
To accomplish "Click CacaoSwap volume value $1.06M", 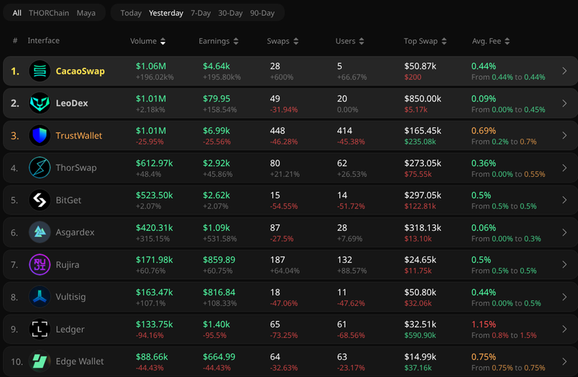I will click(x=151, y=66).
